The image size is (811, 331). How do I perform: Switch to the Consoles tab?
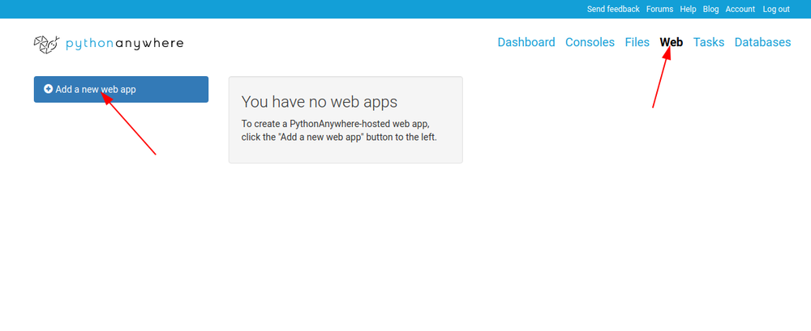tap(590, 42)
